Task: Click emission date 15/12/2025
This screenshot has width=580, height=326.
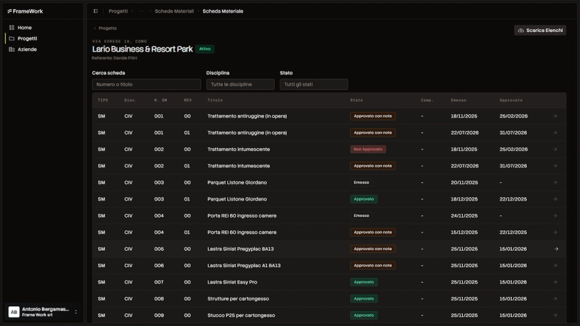Action: (x=464, y=232)
